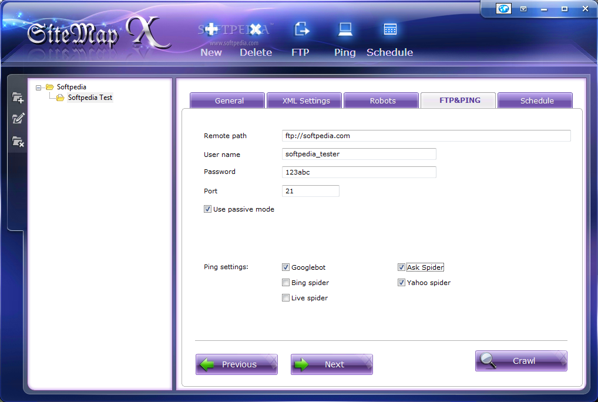The height and width of the screenshot is (402, 598).
Task: Click the User name input field
Action: click(x=359, y=154)
